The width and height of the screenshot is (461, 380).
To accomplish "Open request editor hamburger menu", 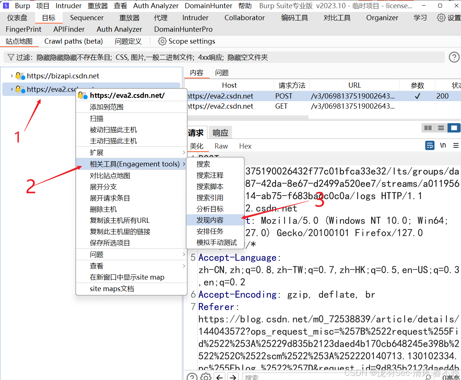I will (456, 146).
